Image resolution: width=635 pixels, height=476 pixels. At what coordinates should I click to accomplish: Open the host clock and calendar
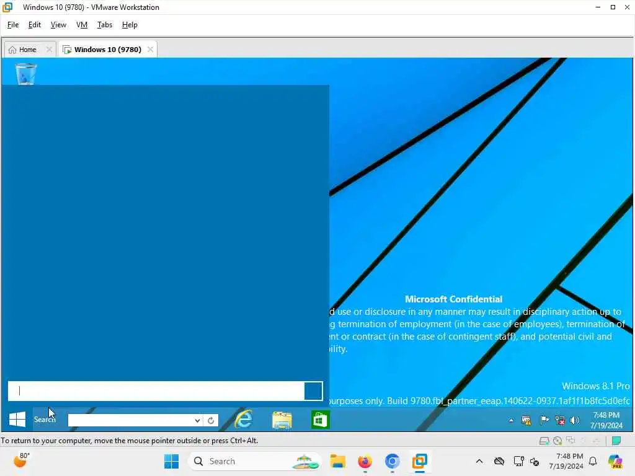tap(566, 461)
